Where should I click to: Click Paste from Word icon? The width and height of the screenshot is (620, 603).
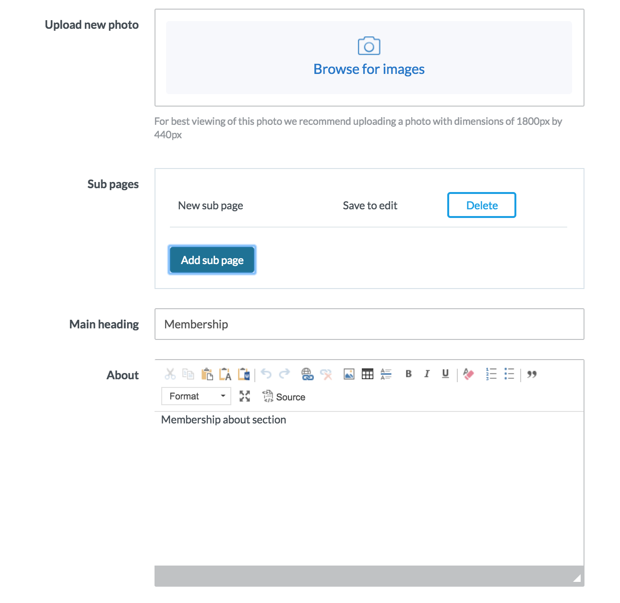pos(244,374)
